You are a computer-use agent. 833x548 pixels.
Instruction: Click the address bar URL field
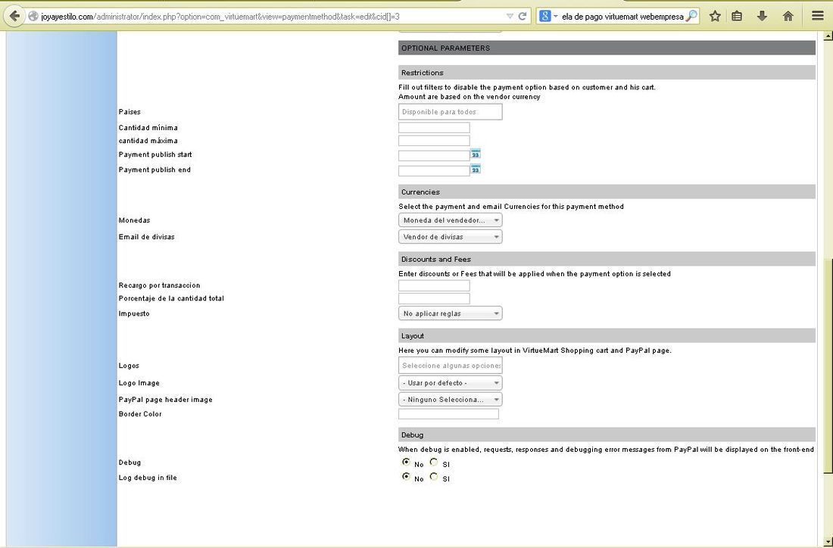click(x=271, y=17)
